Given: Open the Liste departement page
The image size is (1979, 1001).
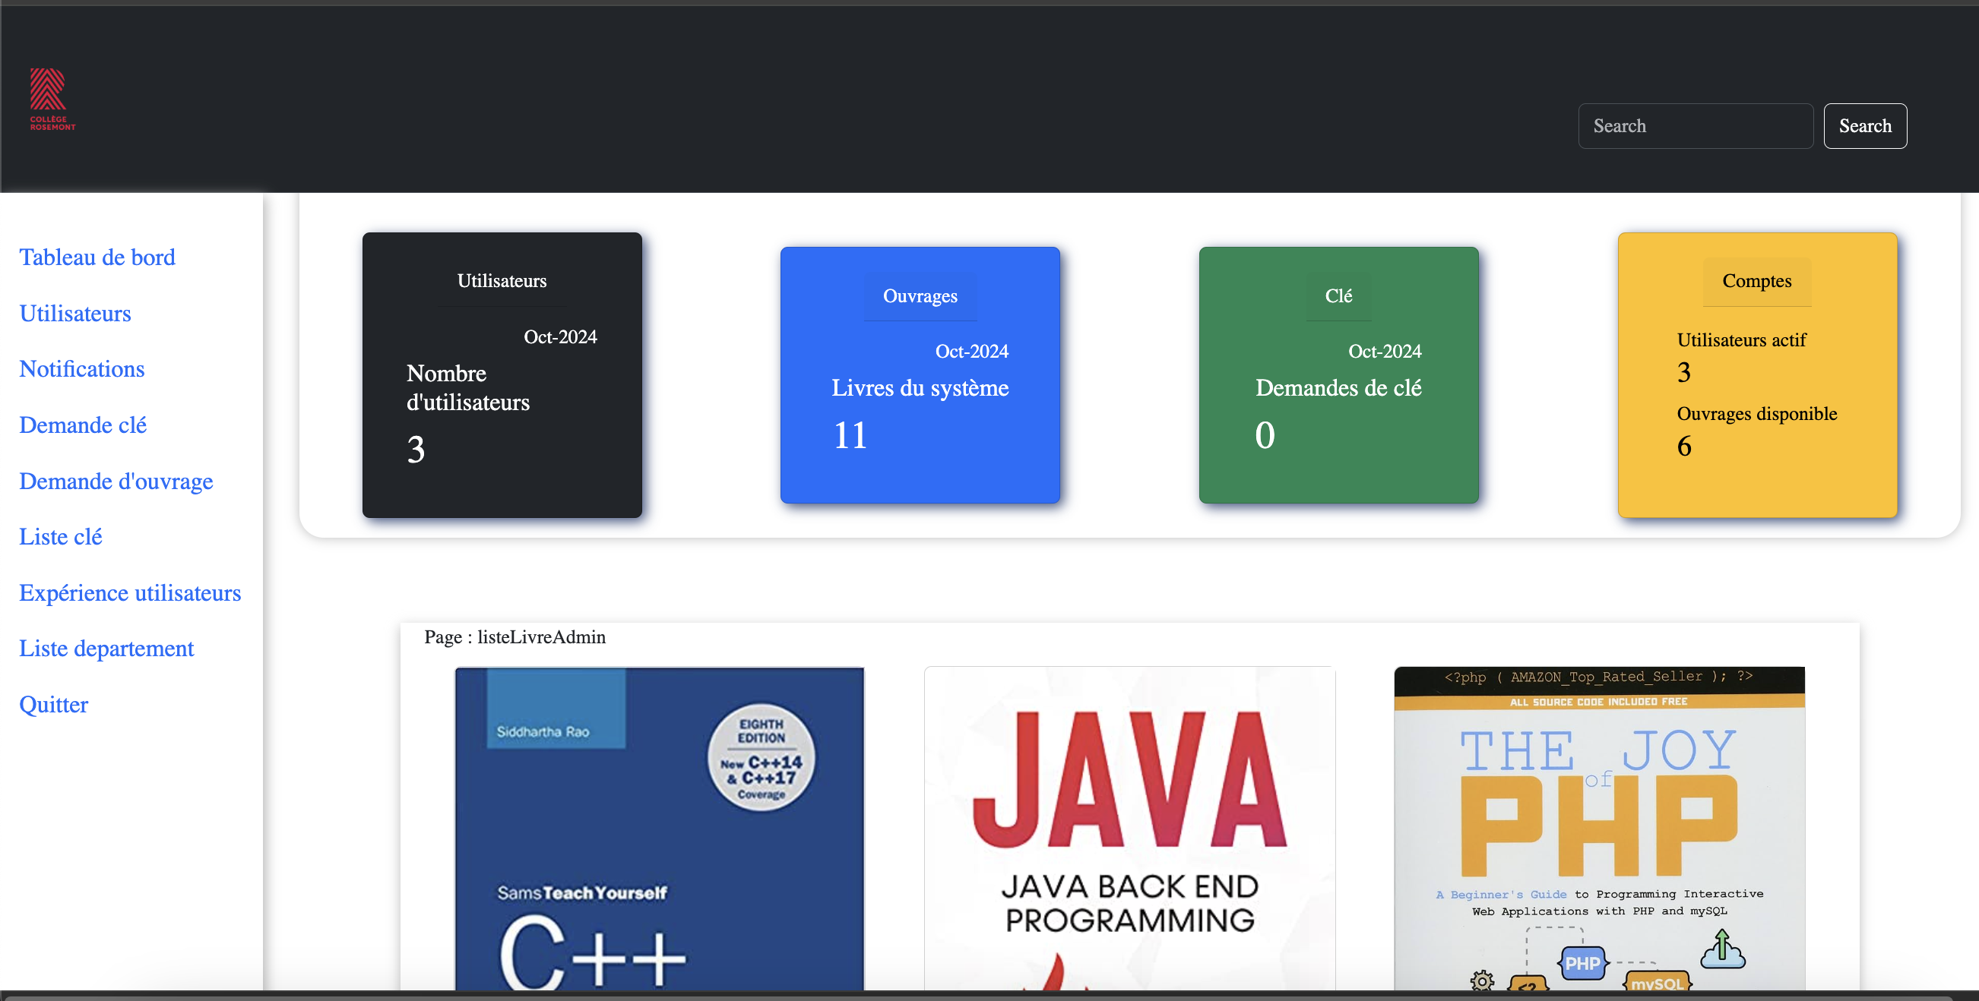Looking at the screenshot, I should click(106, 649).
